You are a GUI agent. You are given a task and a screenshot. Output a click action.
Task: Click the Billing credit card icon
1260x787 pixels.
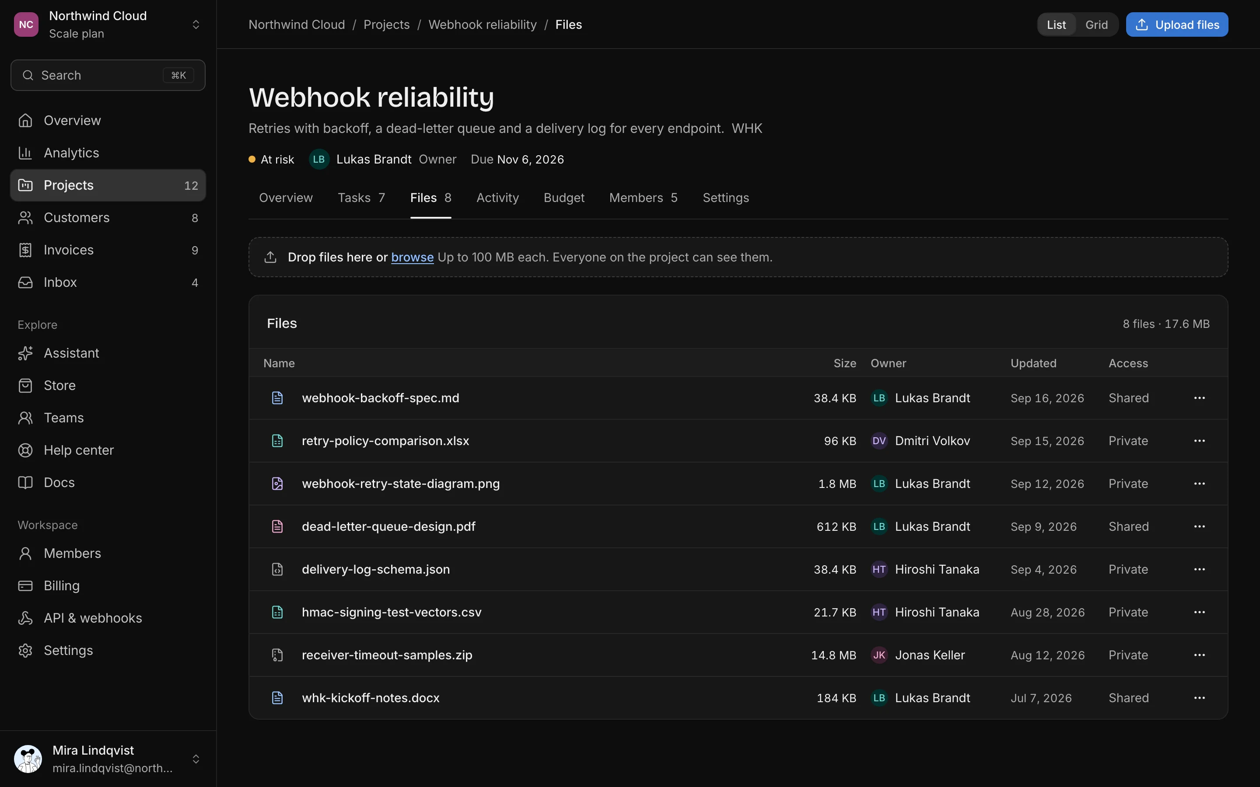[25, 585]
